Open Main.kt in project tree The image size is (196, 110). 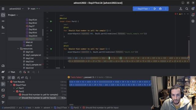tap(29, 42)
